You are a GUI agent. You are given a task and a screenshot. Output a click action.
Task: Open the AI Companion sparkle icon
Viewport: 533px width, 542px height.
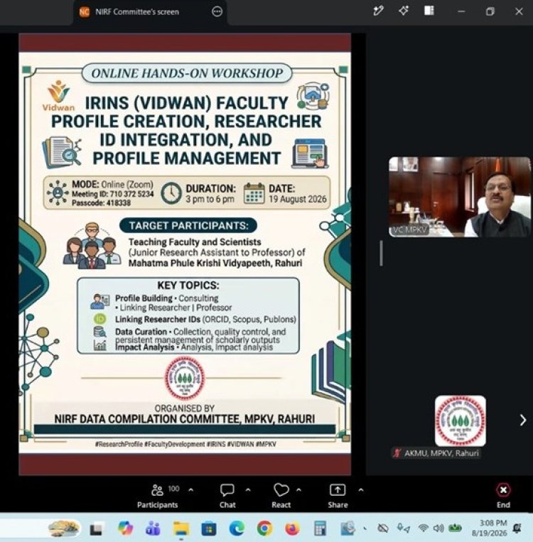[x=403, y=11]
